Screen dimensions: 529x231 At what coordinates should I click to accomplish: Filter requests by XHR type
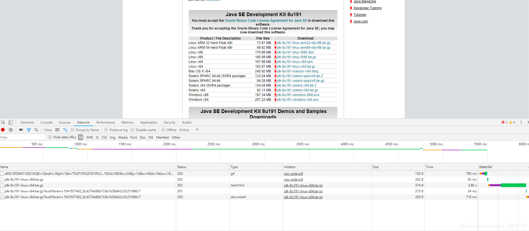point(90,137)
